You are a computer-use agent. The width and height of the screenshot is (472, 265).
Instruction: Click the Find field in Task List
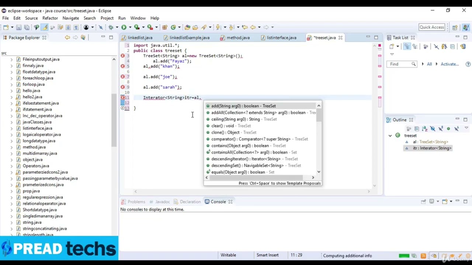point(402,64)
